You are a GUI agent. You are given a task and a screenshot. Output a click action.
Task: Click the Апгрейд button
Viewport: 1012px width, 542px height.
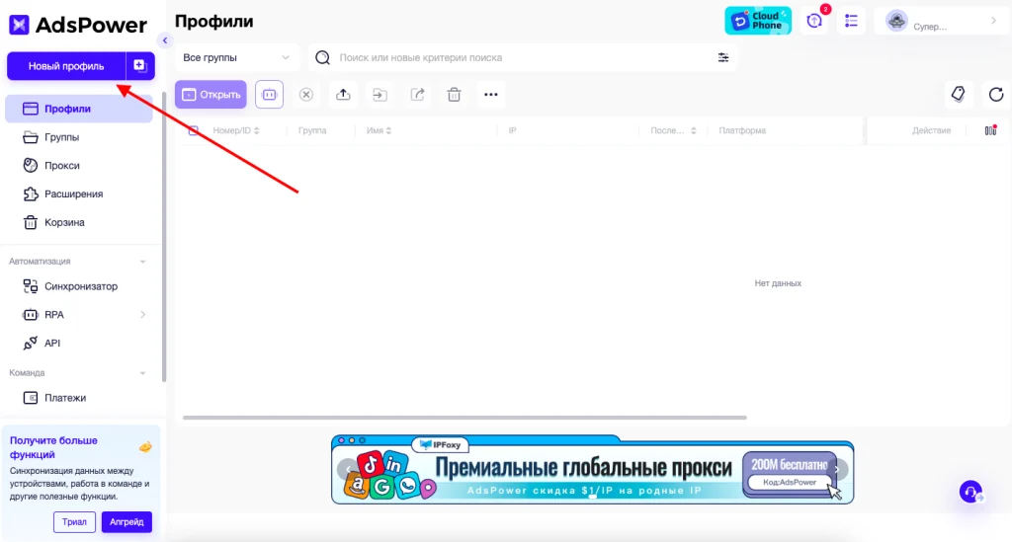[x=126, y=521]
